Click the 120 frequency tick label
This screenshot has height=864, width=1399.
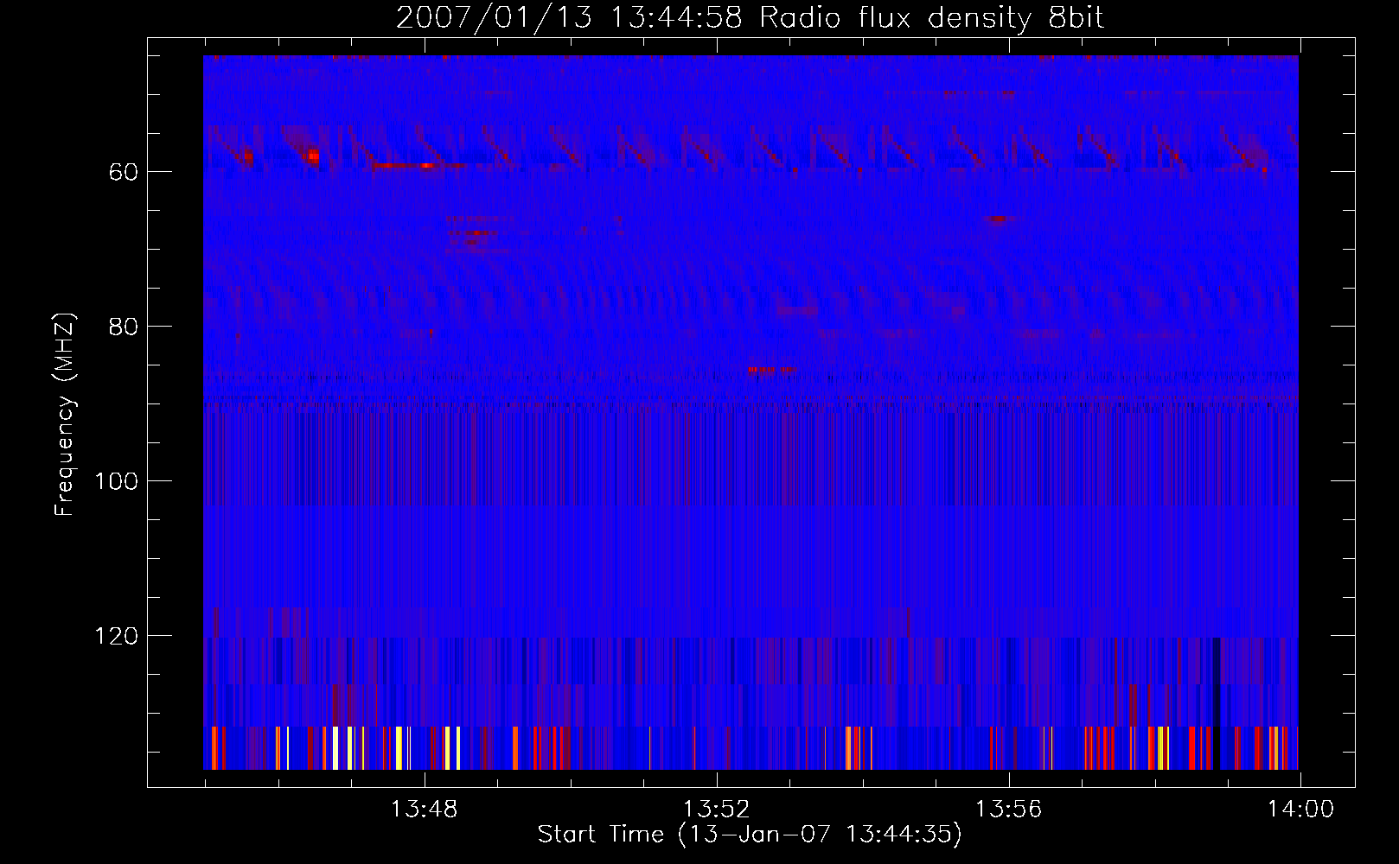pos(116,636)
